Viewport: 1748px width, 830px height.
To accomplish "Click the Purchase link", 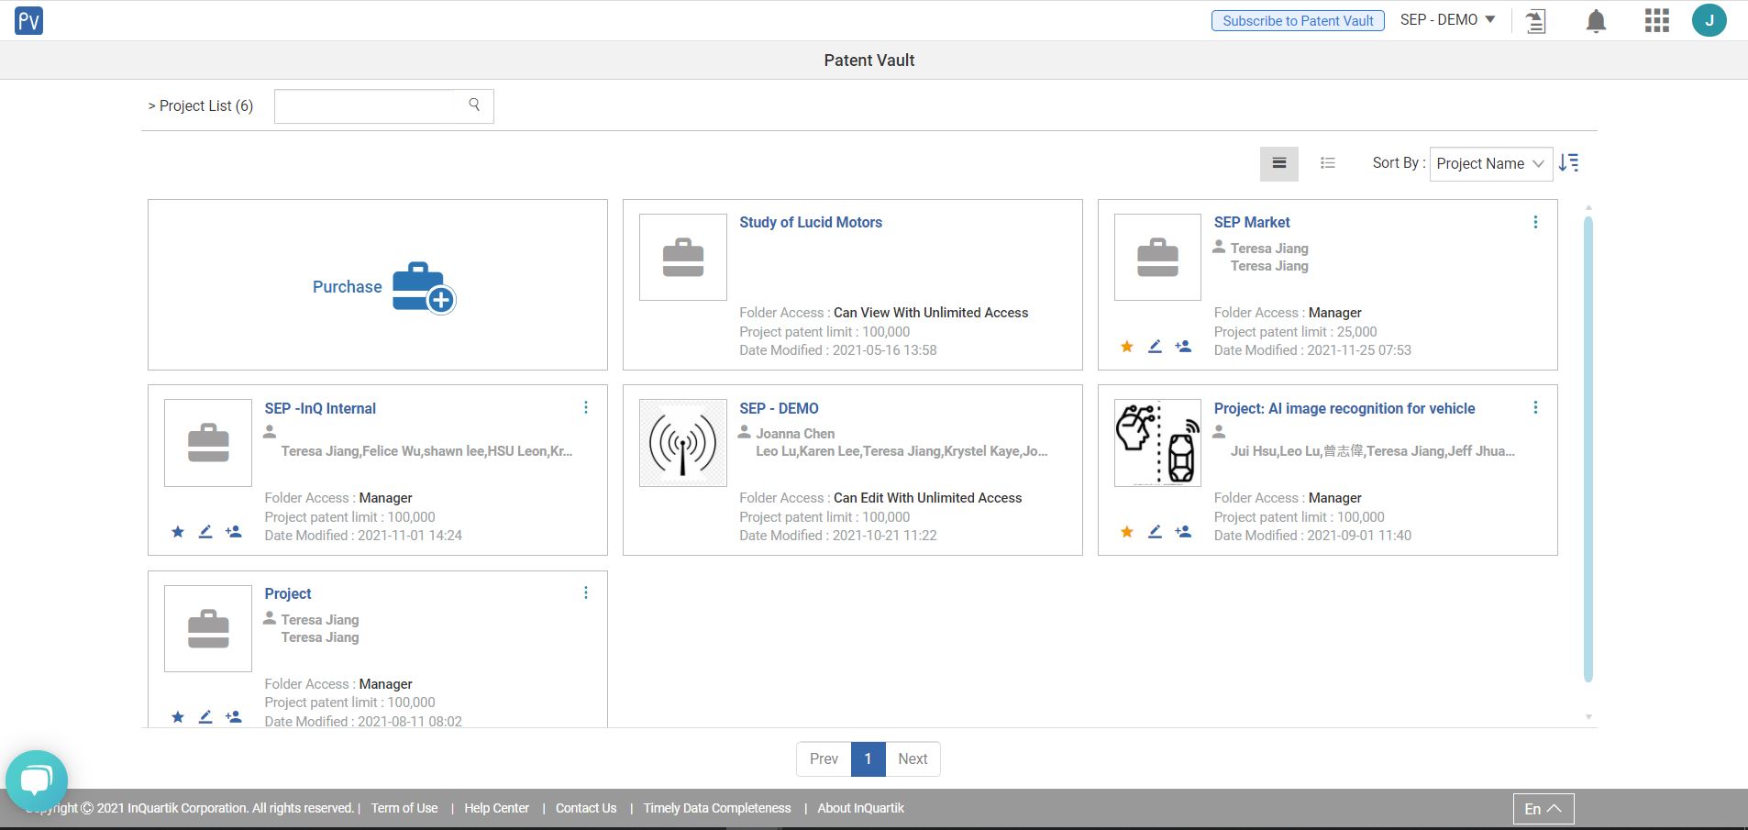I will click(x=347, y=287).
